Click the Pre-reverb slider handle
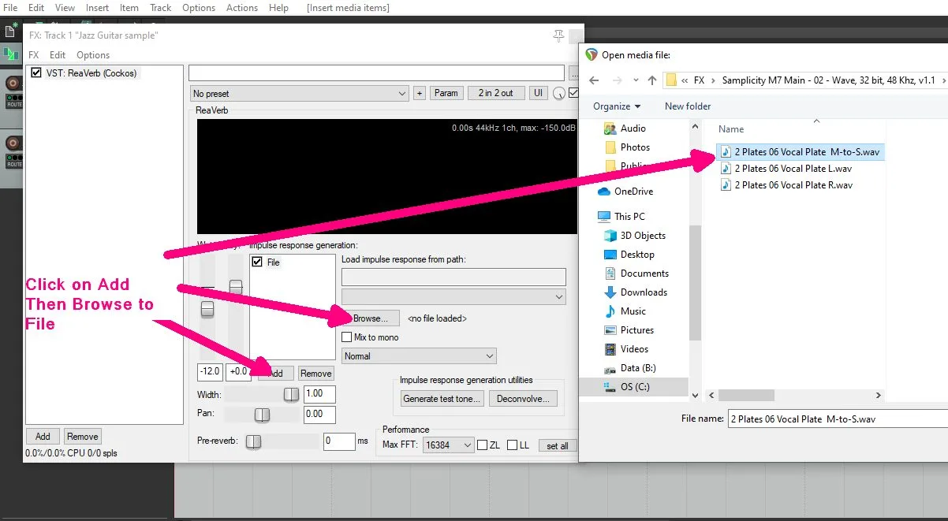Screen dimensions: 948x521 253,441
